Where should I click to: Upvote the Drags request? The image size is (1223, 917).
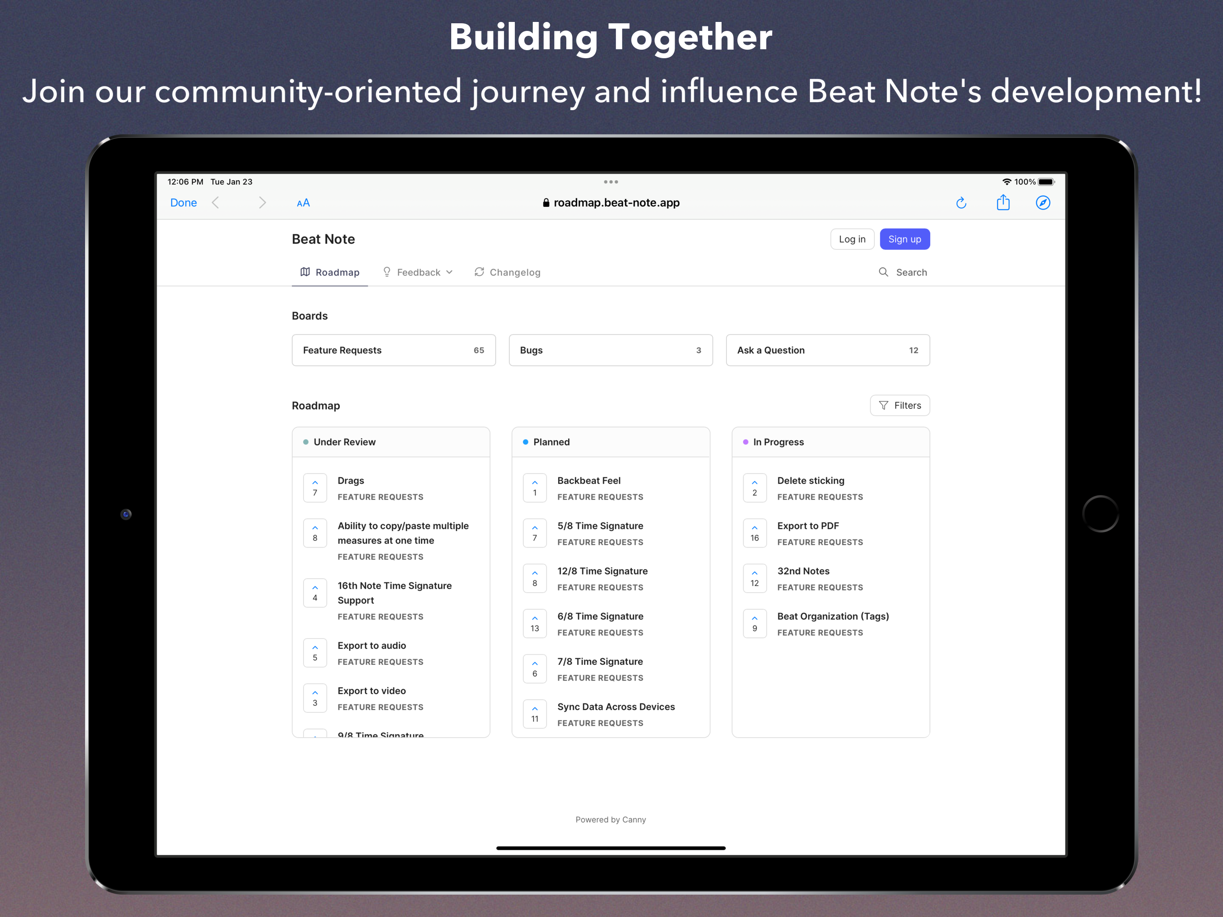click(x=315, y=488)
